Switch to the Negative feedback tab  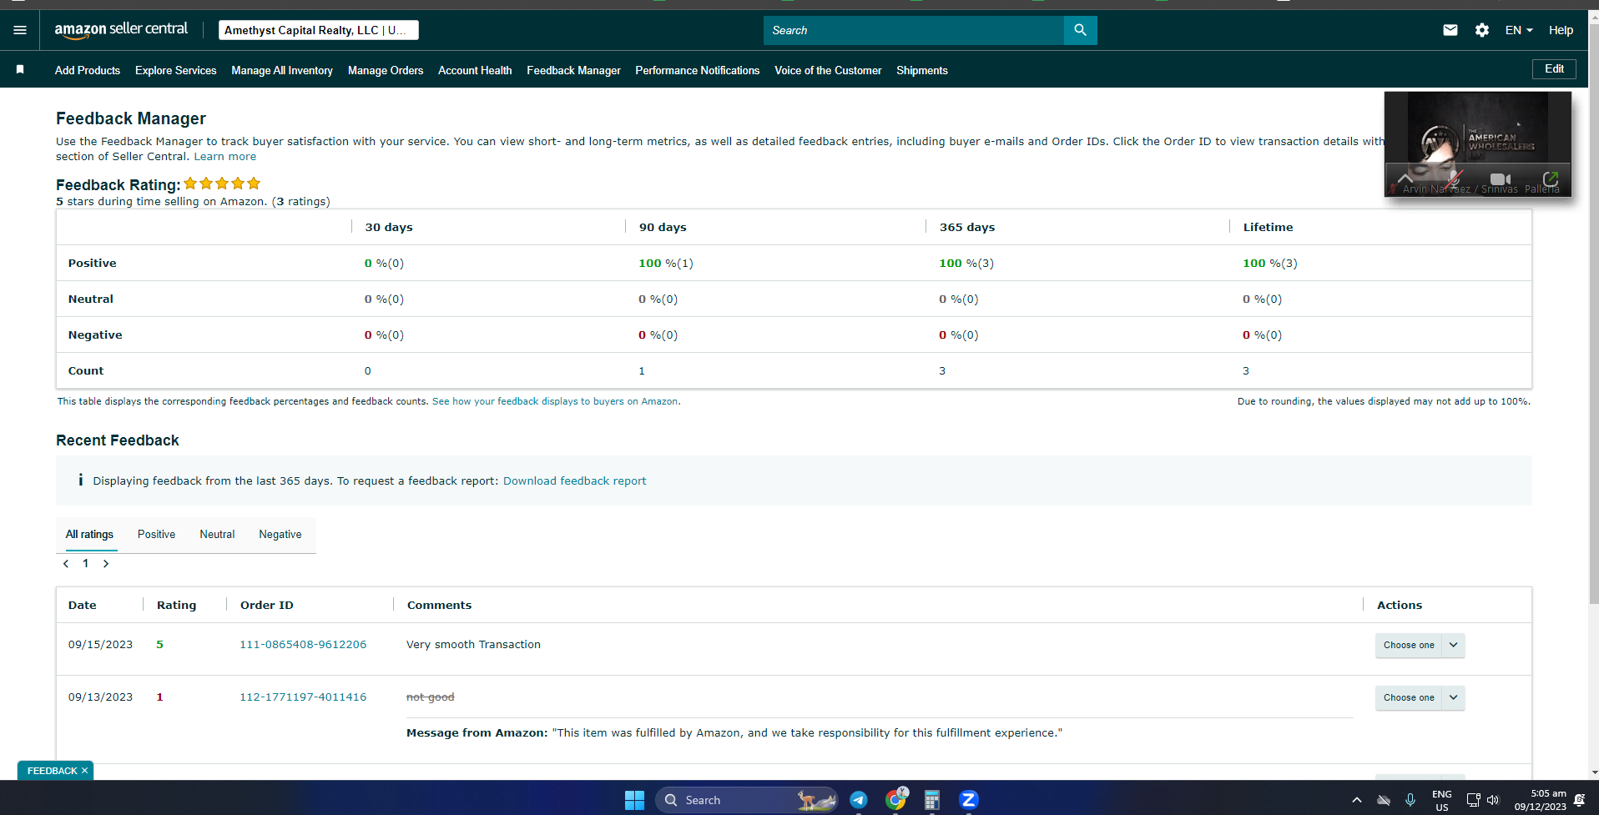click(x=280, y=535)
